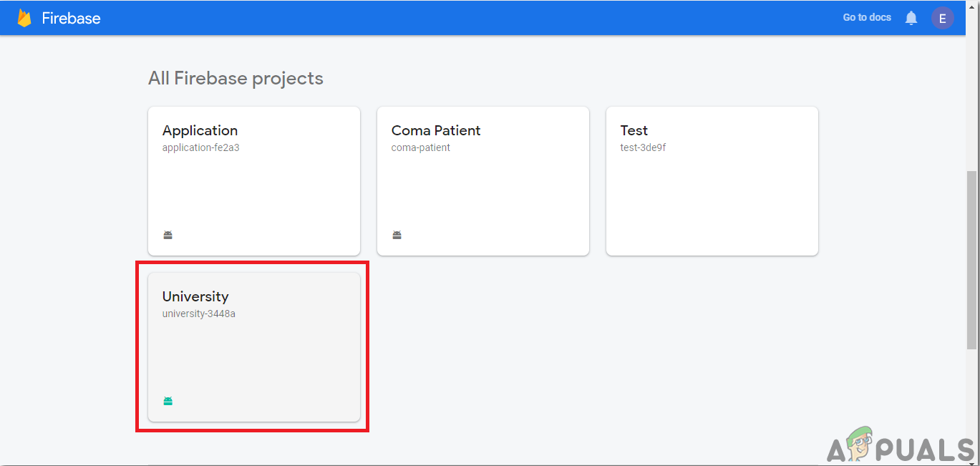Select the Test project title
980x466 pixels.
[634, 130]
